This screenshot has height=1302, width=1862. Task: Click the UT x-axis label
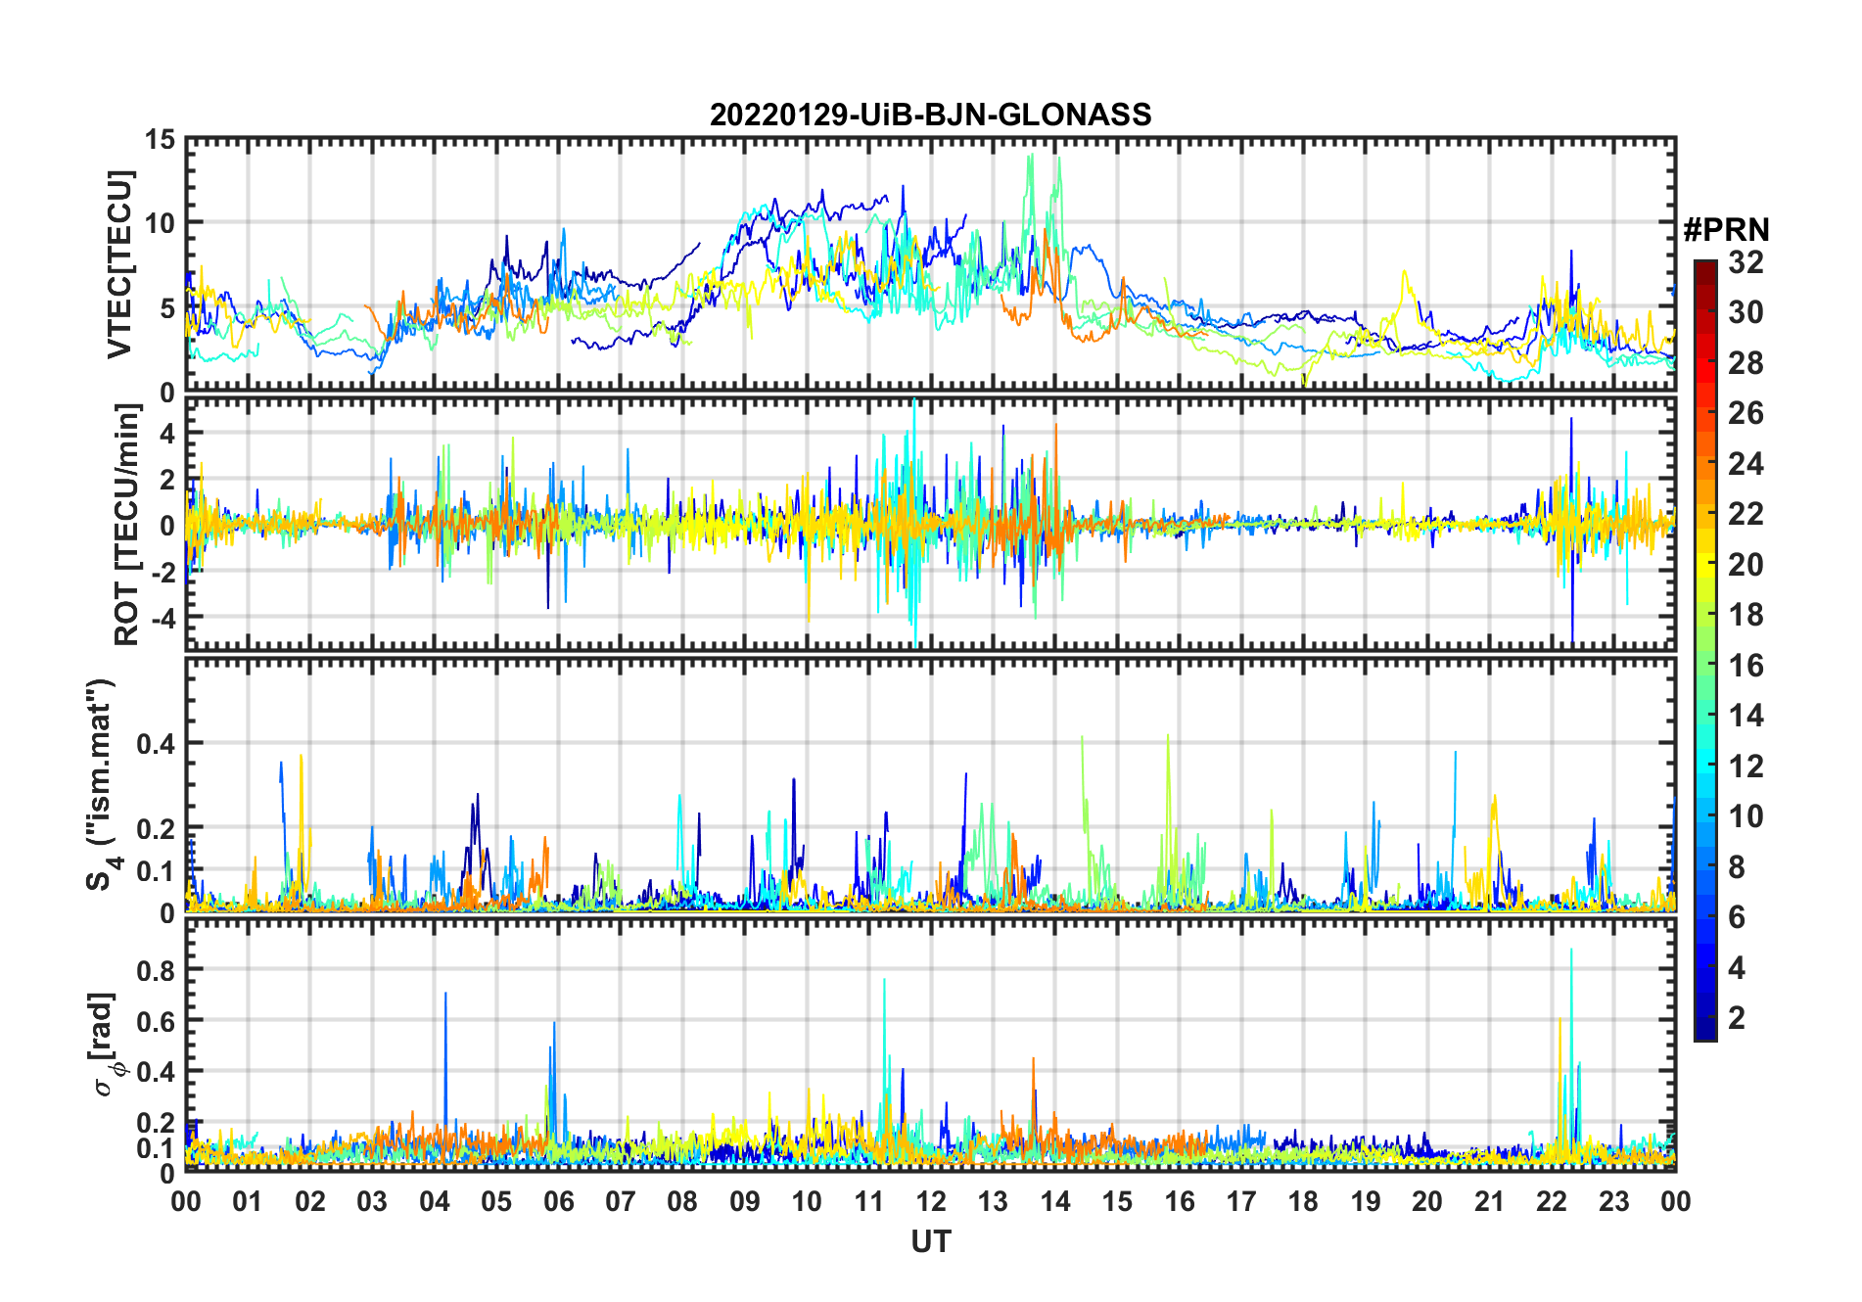[930, 1241]
